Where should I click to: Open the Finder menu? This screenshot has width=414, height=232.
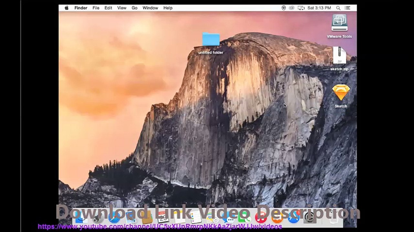[81, 8]
